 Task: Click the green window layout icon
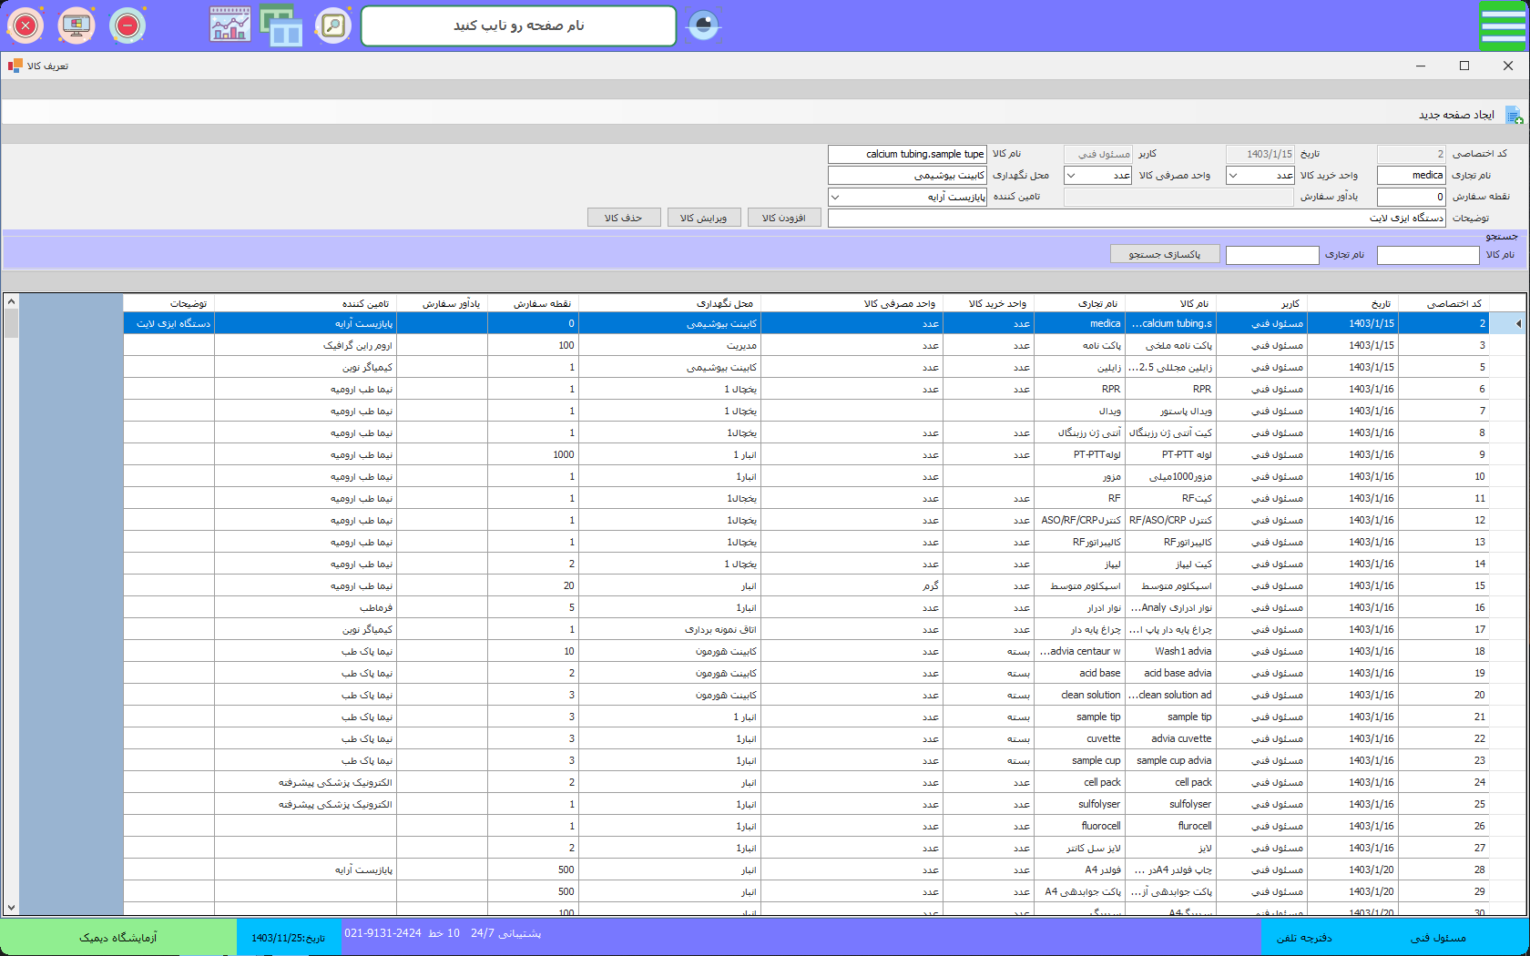281,25
